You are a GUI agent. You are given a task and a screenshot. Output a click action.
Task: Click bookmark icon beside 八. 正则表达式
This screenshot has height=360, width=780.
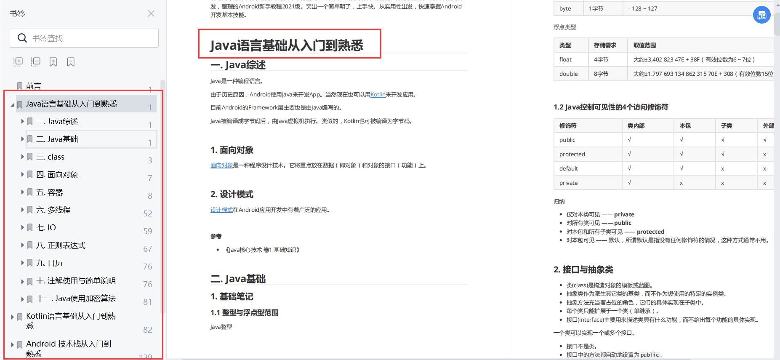[x=30, y=245]
